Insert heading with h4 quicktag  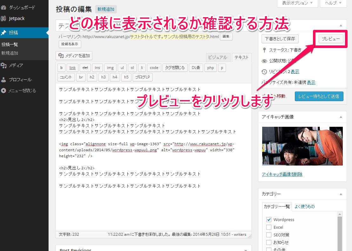tap(115, 77)
